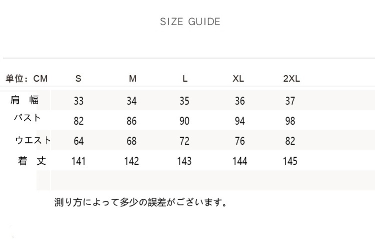Click shoulder width value 37 for 2XL
375x239 pixels.
pyautogui.click(x=290, y=101)
